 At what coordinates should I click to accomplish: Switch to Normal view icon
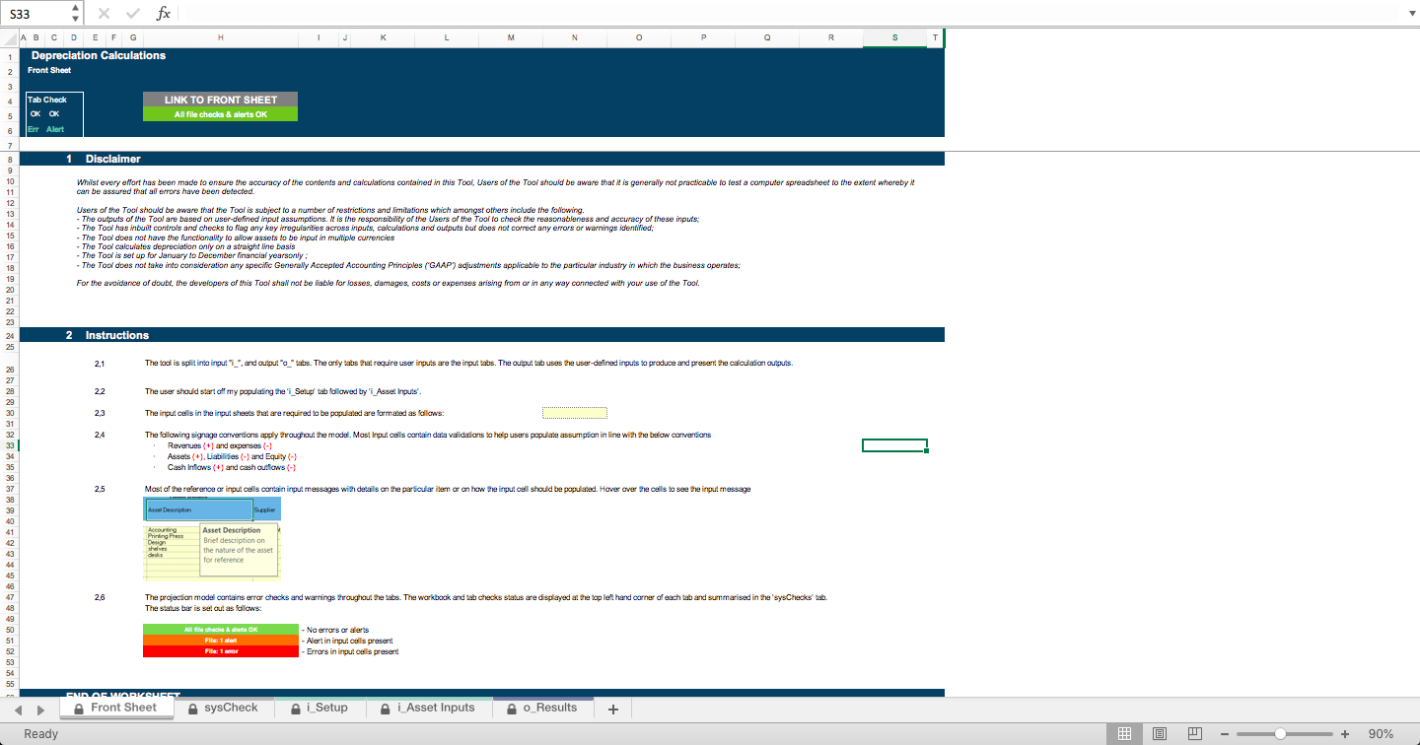(1123, 734)
